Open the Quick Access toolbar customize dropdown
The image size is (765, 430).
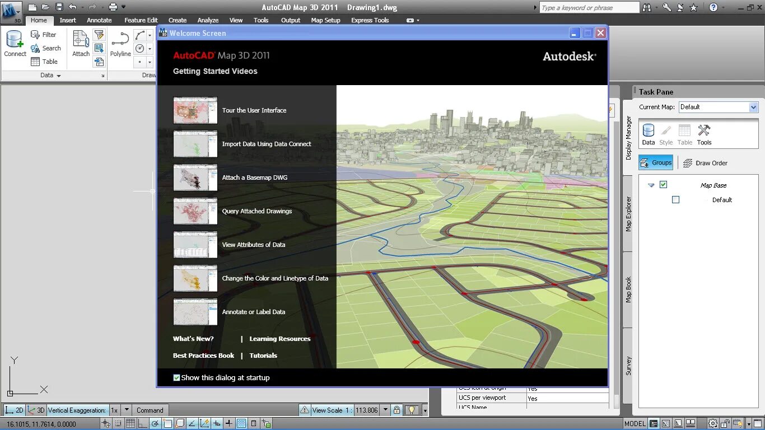tap(124, 7)
